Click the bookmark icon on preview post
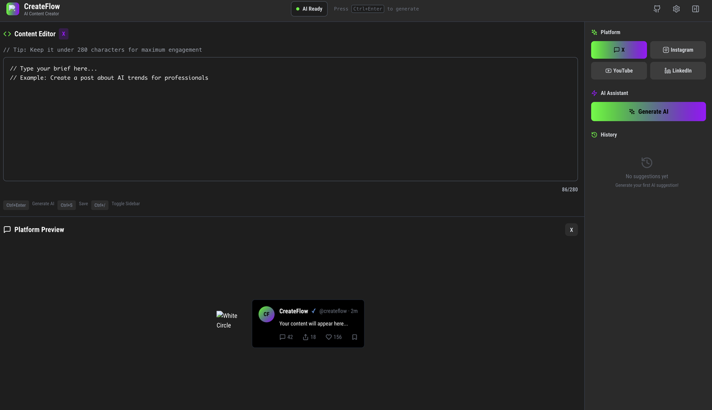Viewport: 712px width, 410px height. click(354, 337)
